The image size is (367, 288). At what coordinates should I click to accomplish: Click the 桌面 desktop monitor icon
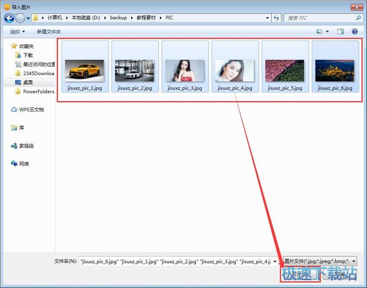click(18, 82)
